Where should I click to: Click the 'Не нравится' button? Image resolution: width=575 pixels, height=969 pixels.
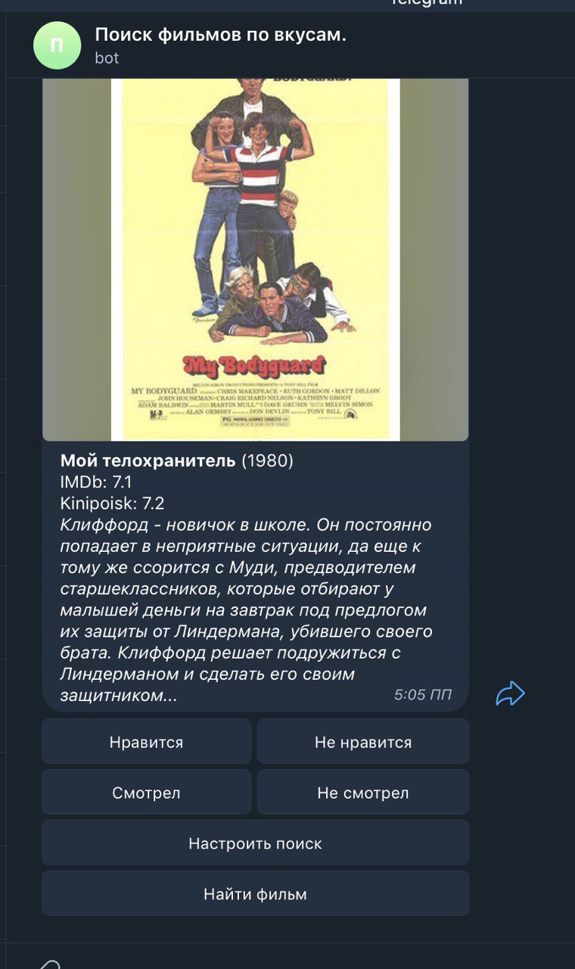point(363,742)
